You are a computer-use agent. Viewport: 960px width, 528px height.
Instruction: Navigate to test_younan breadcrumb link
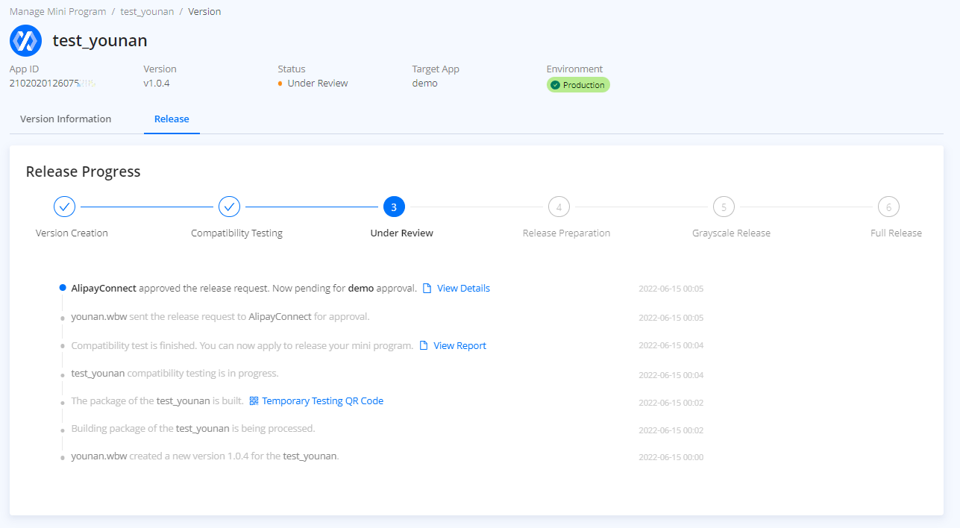(x=147, y=12)
